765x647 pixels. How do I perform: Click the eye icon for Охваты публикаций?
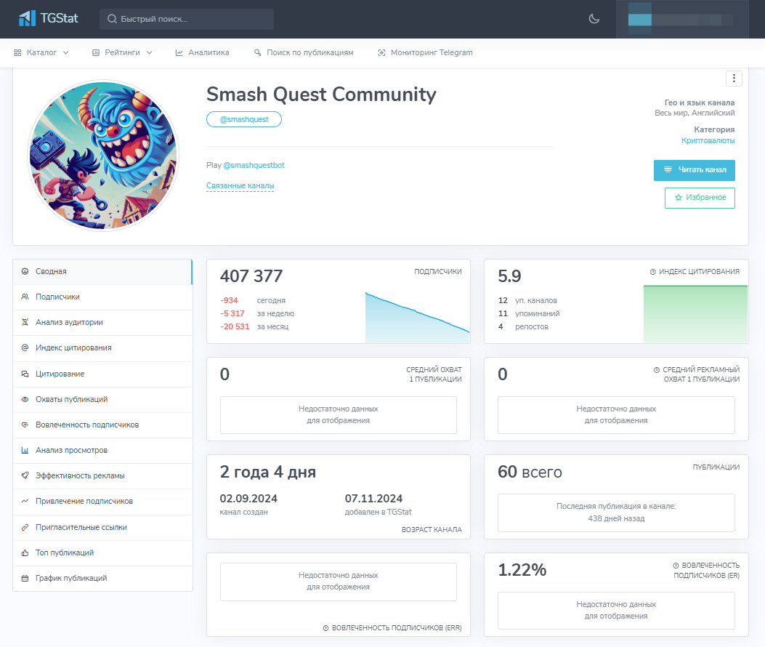(25, 399)
